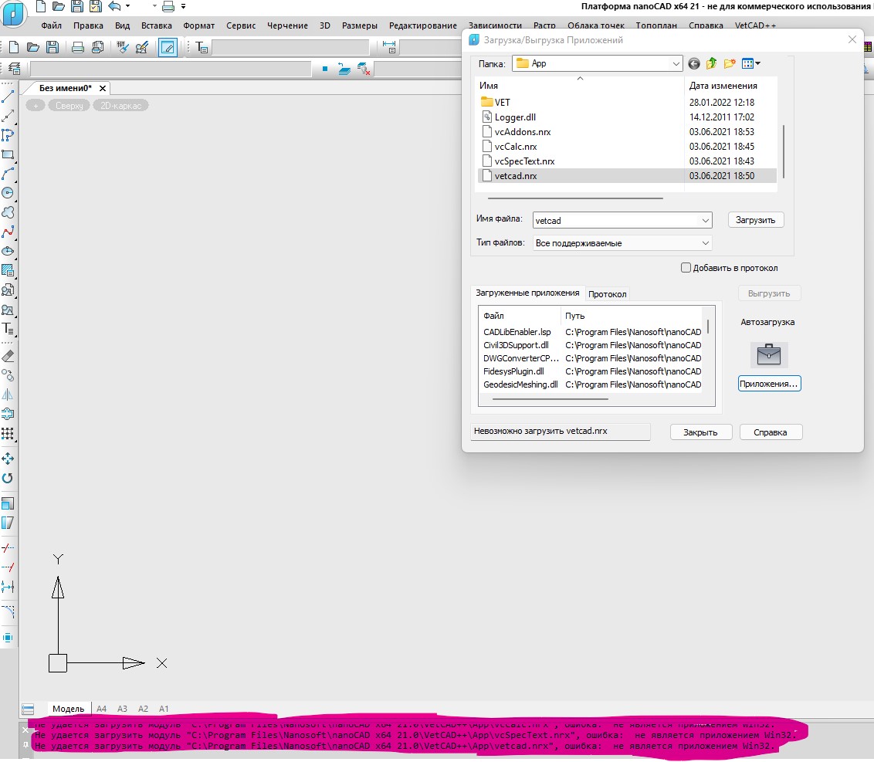874x762 pixels.
Task: Open the 'Тип файлов' dropdown
Action: (x=705, y=243)
